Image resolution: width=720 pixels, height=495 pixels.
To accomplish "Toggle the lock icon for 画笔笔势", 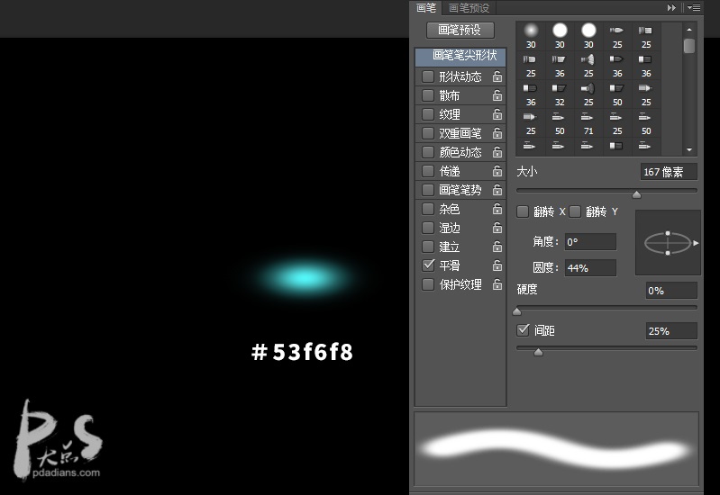I will (497, 190).
